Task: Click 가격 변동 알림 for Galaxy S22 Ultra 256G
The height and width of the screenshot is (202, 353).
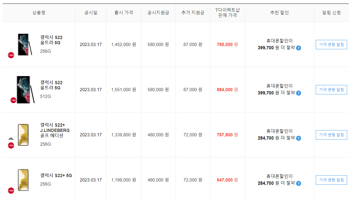Action: click(x=331, y=45)
